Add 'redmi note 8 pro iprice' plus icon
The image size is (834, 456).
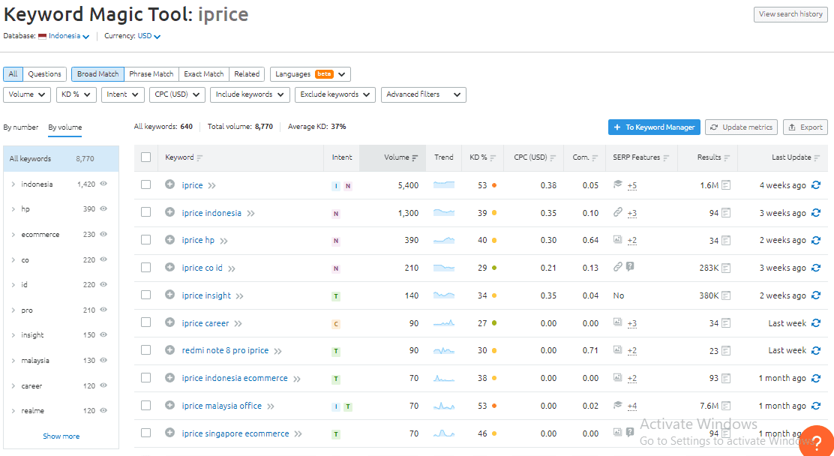click(169, 350)
